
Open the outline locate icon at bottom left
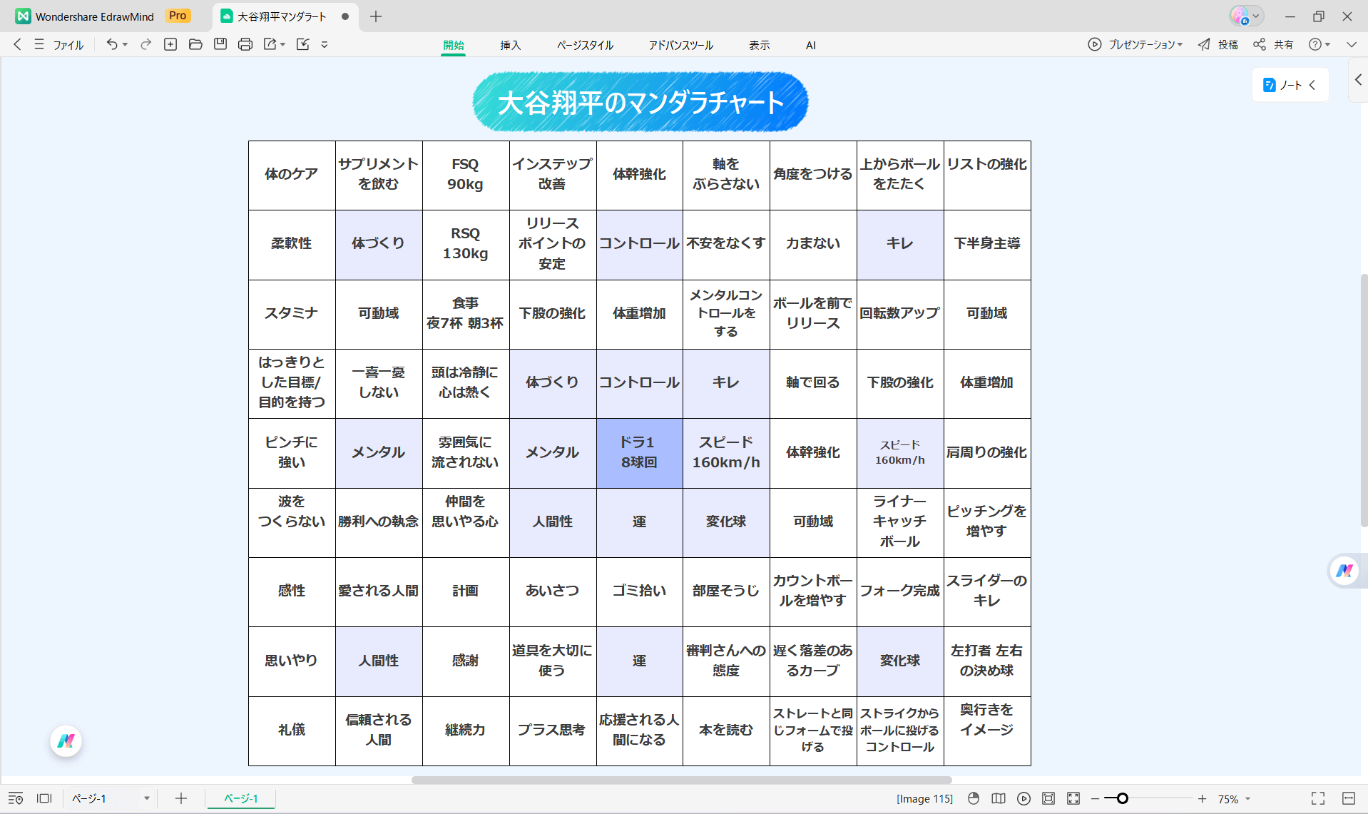point(16,798)
